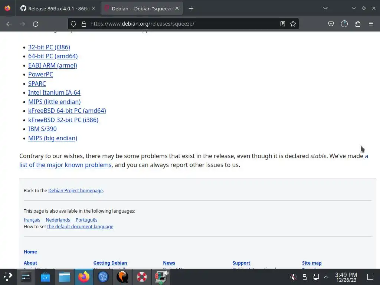The image size is (380, 285).
Task: Open the default document language link
Action: tap(80, 227)
